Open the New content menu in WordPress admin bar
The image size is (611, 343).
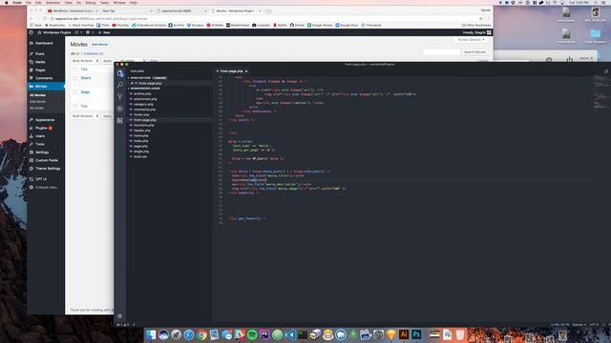104,32
